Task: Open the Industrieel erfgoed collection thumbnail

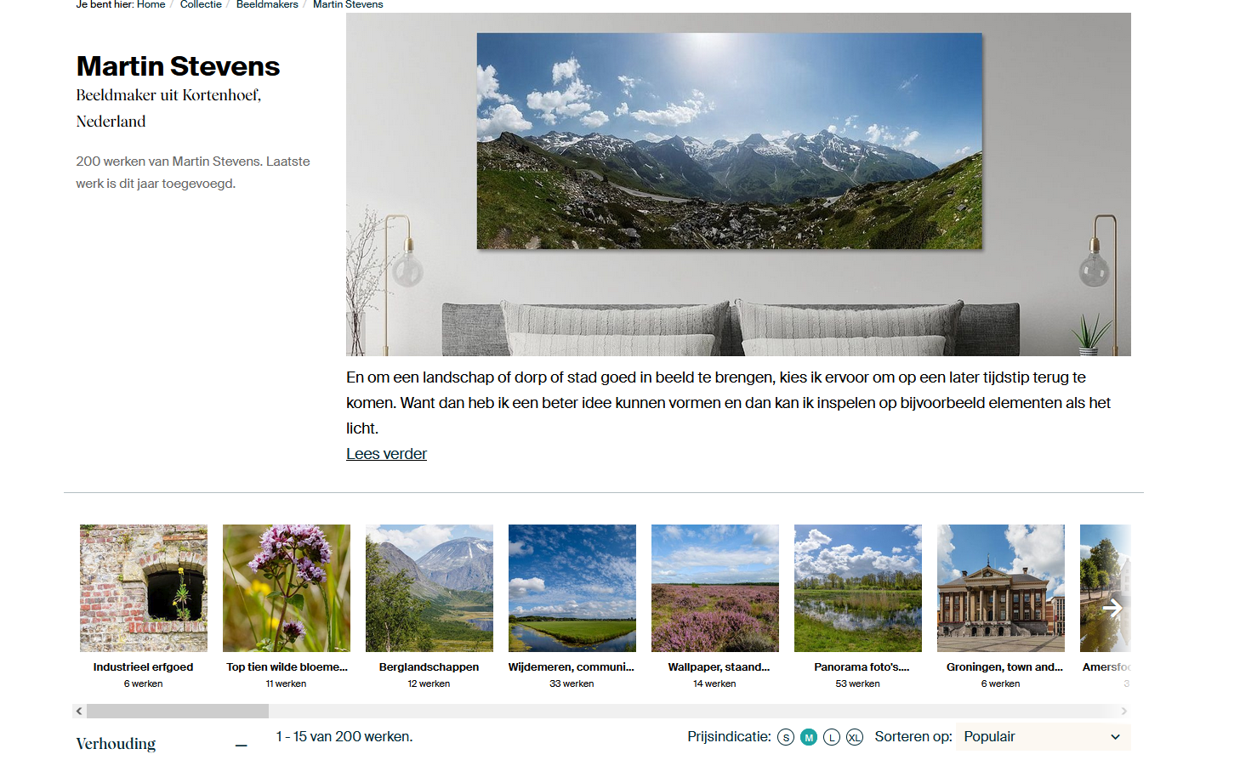Action: tap(144, 588)
